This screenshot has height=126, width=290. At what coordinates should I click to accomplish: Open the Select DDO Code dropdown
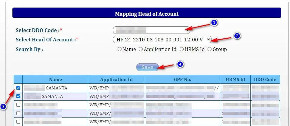152,30
